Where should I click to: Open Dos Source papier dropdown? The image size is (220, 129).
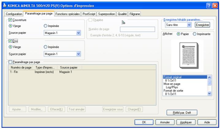pyautogui.click(x=79, y=54)
